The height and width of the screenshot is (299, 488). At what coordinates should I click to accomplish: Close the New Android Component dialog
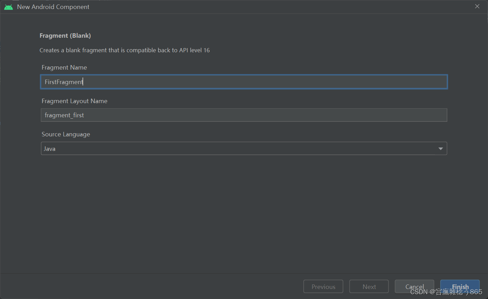477,6
